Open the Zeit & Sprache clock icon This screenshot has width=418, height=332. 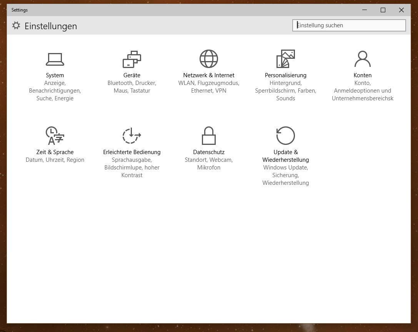click(x=55, y=135)
